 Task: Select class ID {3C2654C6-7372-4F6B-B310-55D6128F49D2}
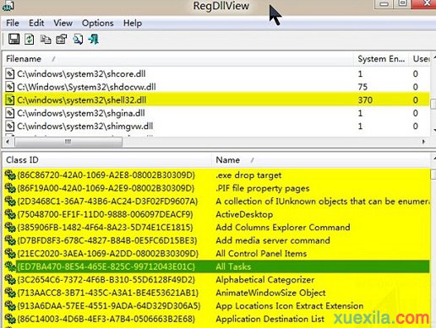[x=106, y=280]
